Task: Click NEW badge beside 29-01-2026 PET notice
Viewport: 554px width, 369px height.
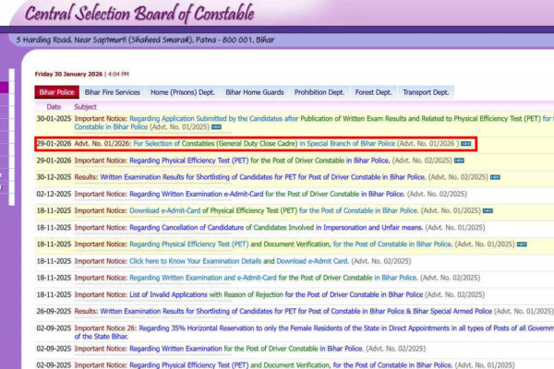Action: coord(459,161)
